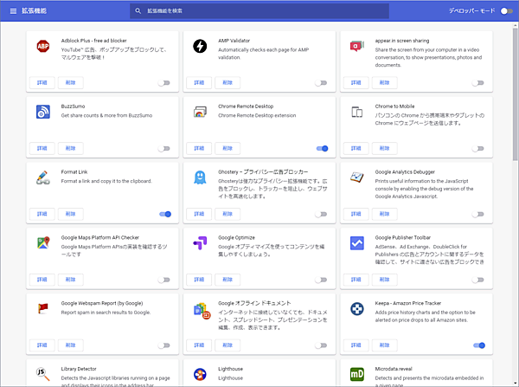Disable the Chrome Remote Desktop extension
This screenshot has height=387, width=519.
coord(322,148)
